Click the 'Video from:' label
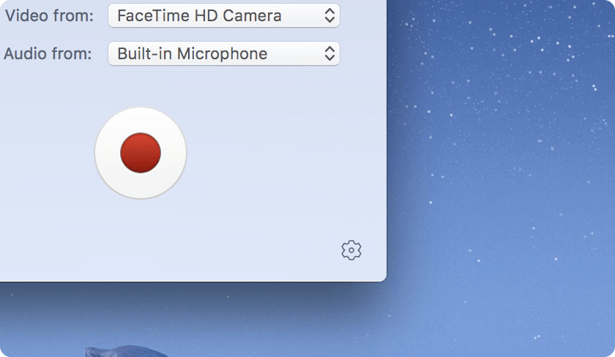 point(49,15)
